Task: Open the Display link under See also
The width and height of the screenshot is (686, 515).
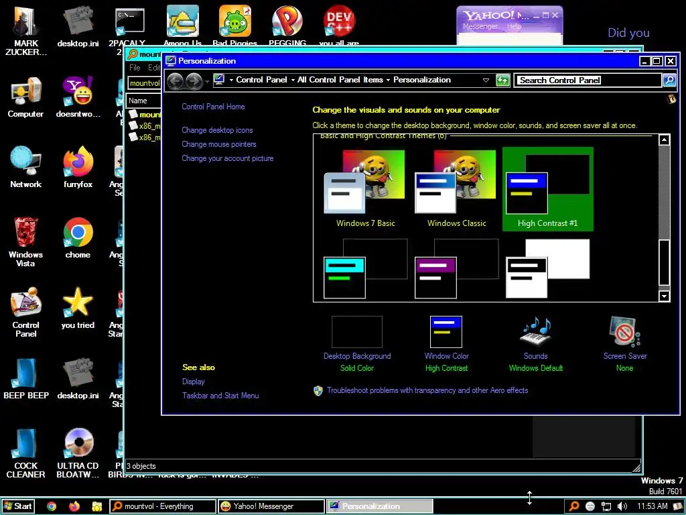Action: click(194, 382)
